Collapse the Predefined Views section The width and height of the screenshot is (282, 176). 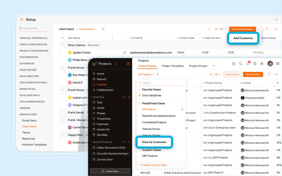(139, 103)
